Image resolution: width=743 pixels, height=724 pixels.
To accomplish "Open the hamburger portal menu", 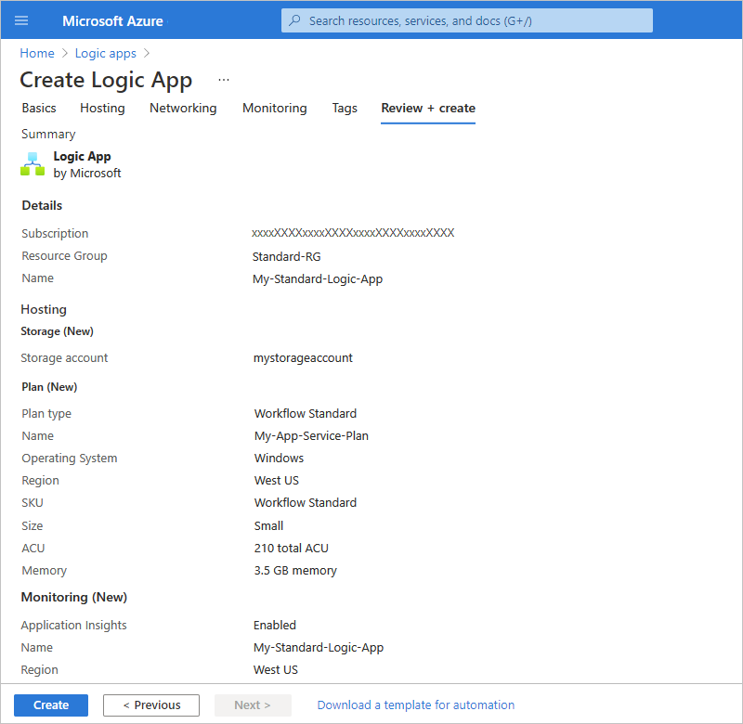I will pyautogui.click(x=21, y=20).
